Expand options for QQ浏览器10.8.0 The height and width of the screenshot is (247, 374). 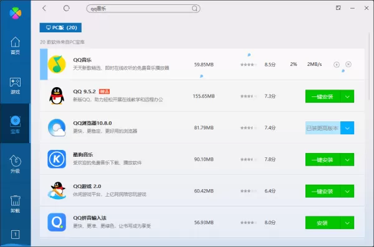click(x=347, y=128)
